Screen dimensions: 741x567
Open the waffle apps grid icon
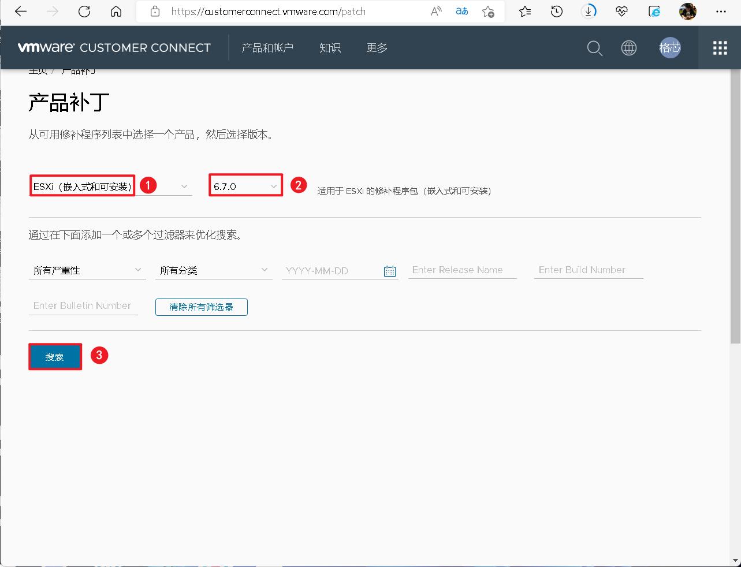[719, 48]
